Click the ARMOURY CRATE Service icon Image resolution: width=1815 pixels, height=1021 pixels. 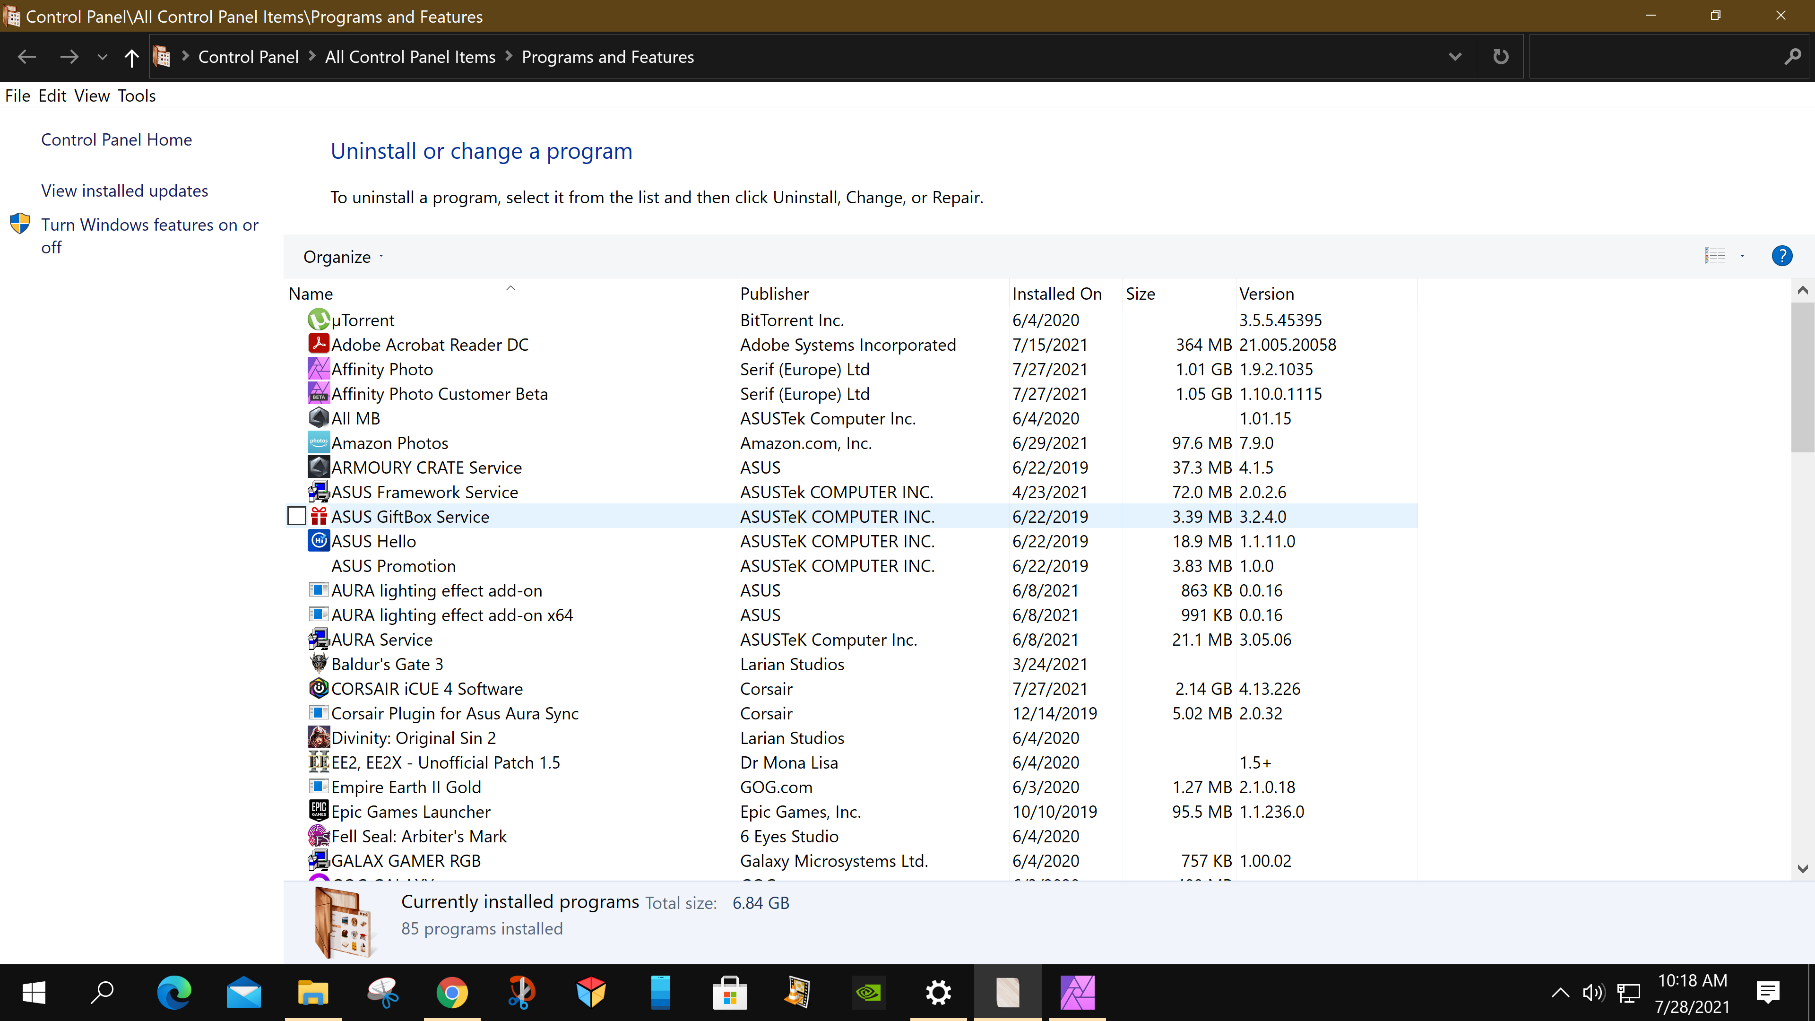click(x=319, y=467)
